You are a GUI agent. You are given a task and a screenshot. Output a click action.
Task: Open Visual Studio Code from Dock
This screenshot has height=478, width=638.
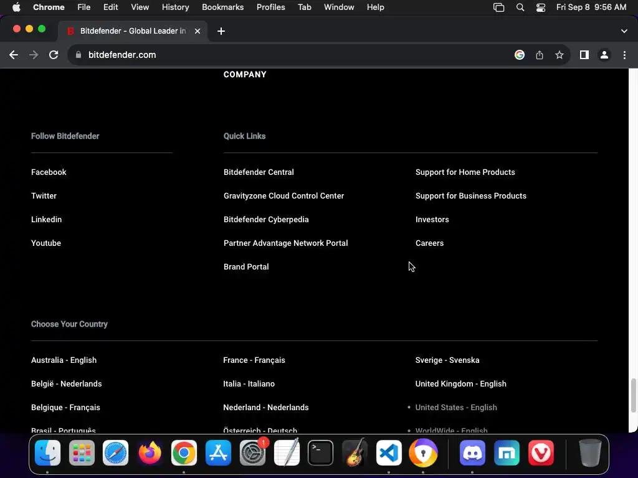tap(389, 453)
